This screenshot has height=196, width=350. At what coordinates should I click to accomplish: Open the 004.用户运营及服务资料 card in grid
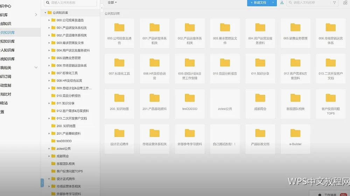pos(260,33)
